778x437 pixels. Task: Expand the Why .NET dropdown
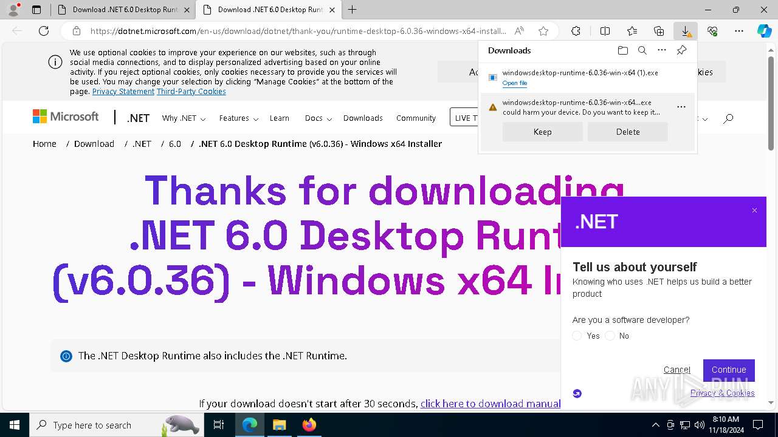184,118
